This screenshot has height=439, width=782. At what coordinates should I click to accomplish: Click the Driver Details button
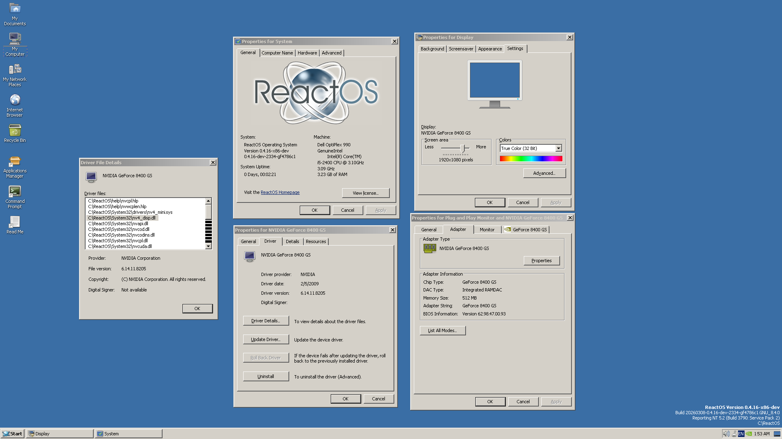266,321
